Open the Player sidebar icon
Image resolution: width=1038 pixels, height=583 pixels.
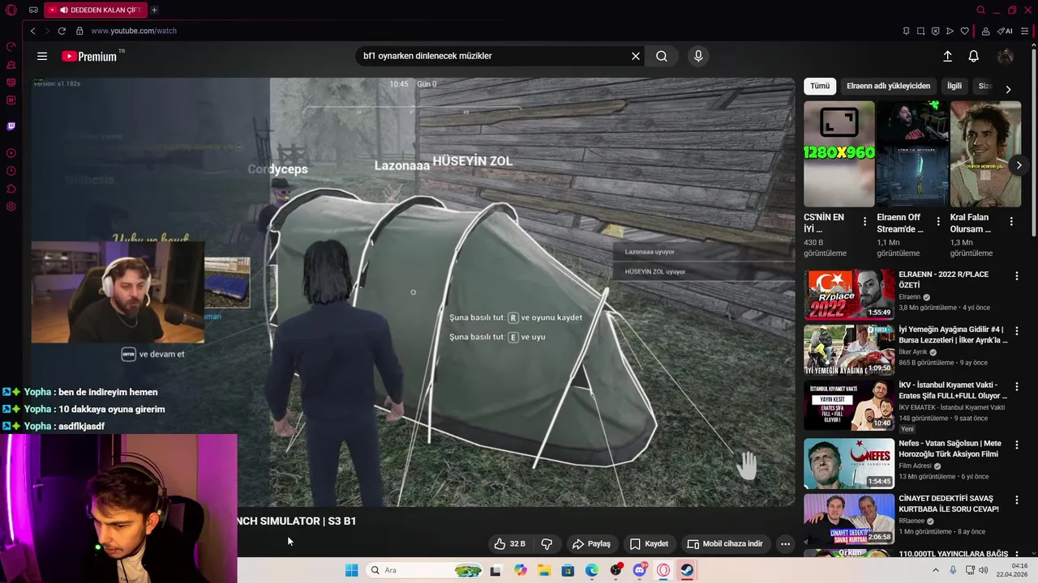[11, 153]
